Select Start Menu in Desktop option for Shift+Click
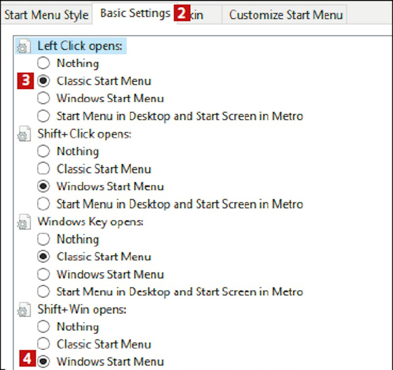 43,204
